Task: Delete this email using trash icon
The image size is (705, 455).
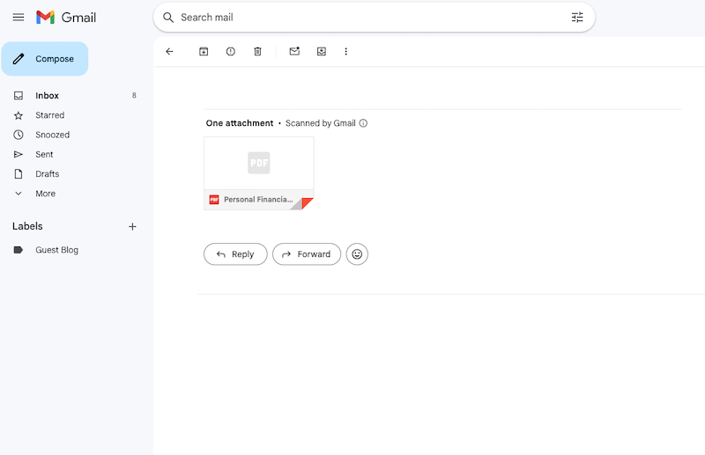Action: [257, 52]
